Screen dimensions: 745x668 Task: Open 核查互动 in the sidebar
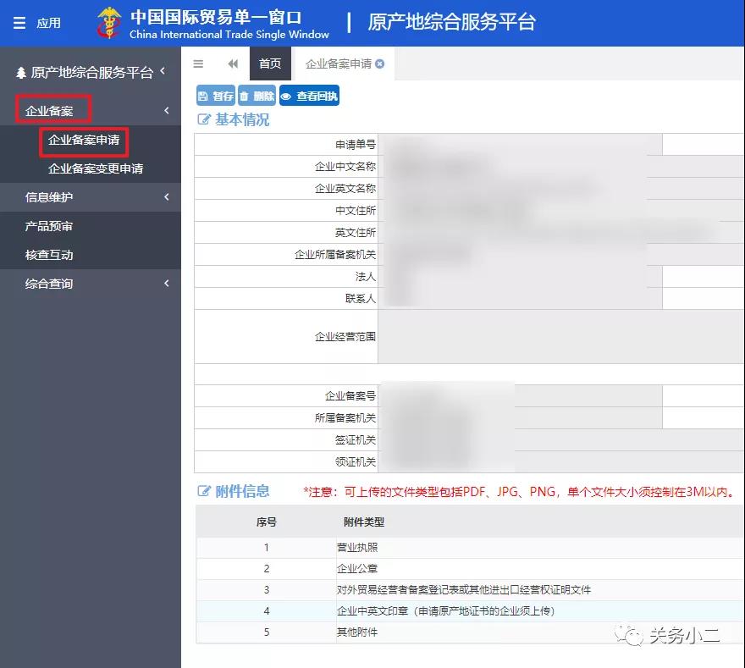[x=51, y=255]
